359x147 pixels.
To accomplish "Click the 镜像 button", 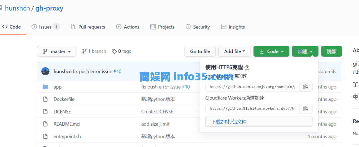I will pos(331,51).
